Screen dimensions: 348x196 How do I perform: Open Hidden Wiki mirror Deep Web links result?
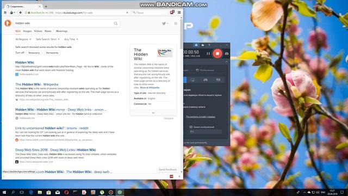tap(61, 109)
